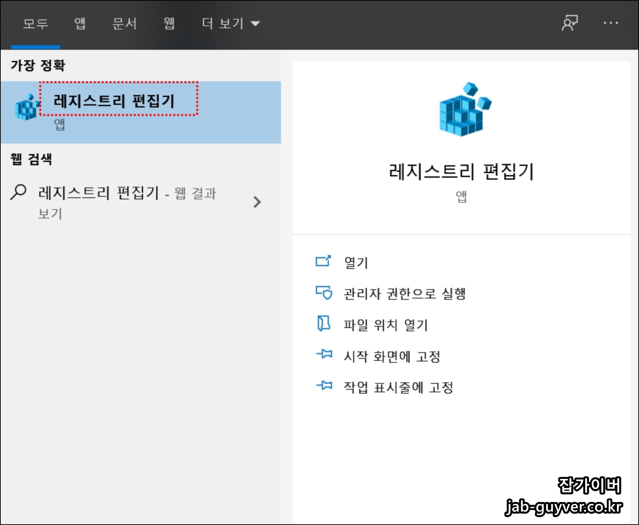Choose 열기 to open the app
639x525 pixels.
(356, 262)
